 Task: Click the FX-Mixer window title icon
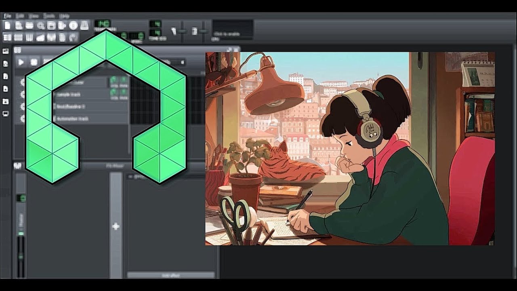point(17,166)
